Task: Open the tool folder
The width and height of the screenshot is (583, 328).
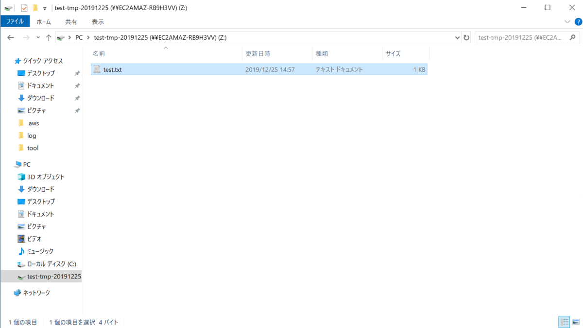Action: (33, 148)
